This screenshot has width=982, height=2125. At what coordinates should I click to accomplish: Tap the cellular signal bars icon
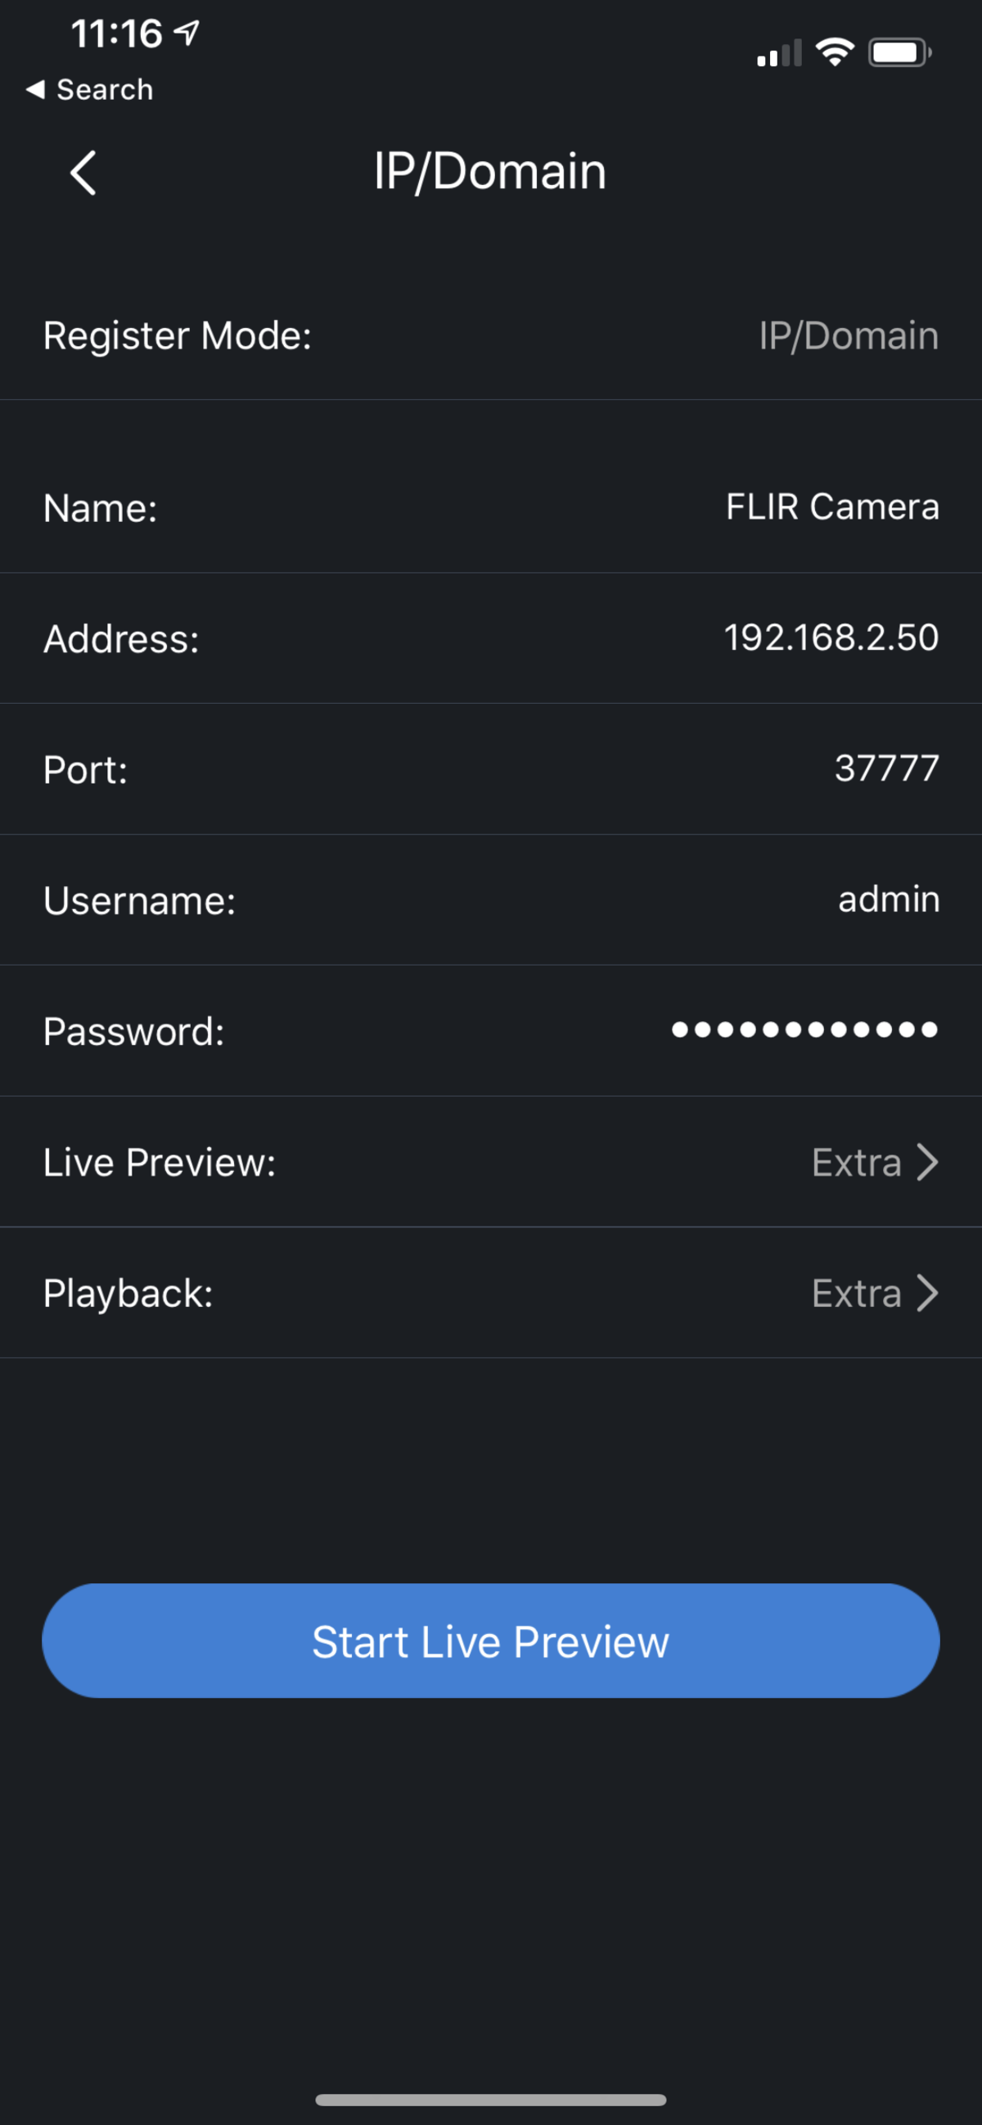point(779,54)
